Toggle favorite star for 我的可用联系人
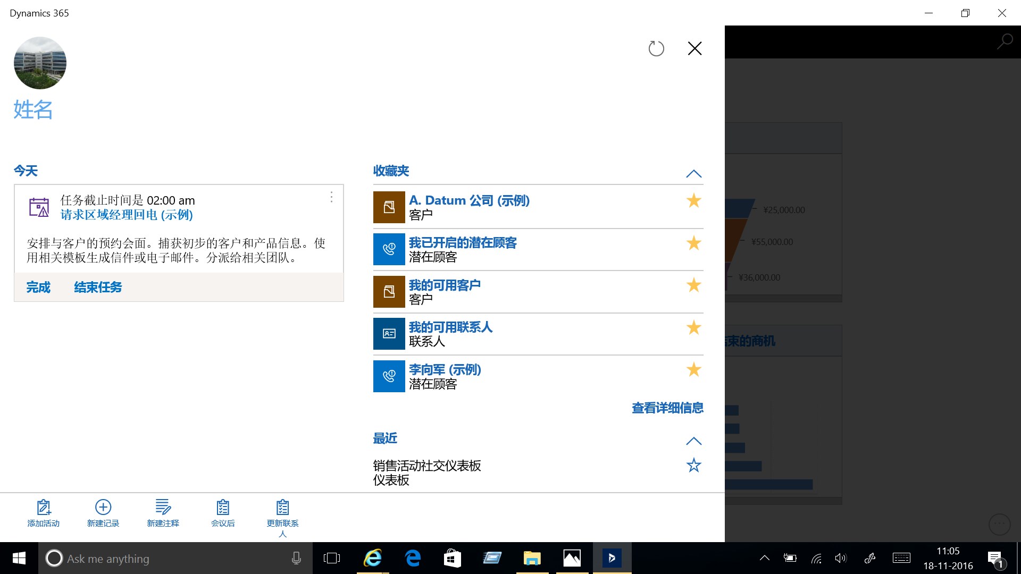The image size is (1021, 574). (x=693, y=328)
